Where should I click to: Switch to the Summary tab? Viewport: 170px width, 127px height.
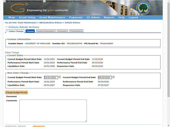pos(62,31)
